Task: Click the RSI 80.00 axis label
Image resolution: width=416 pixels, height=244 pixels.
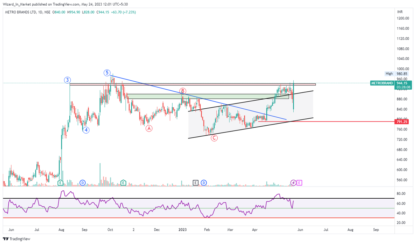Action: [x=401, y=194]
